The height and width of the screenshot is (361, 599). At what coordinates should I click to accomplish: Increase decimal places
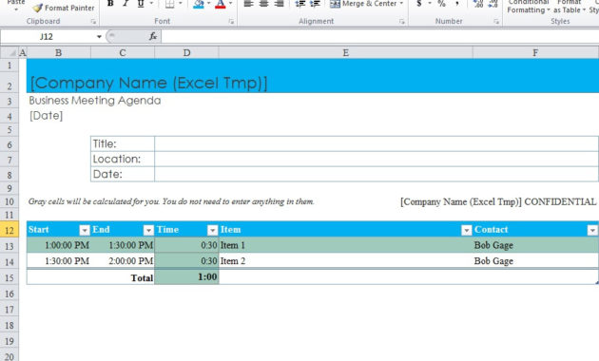tap(478, 4)
